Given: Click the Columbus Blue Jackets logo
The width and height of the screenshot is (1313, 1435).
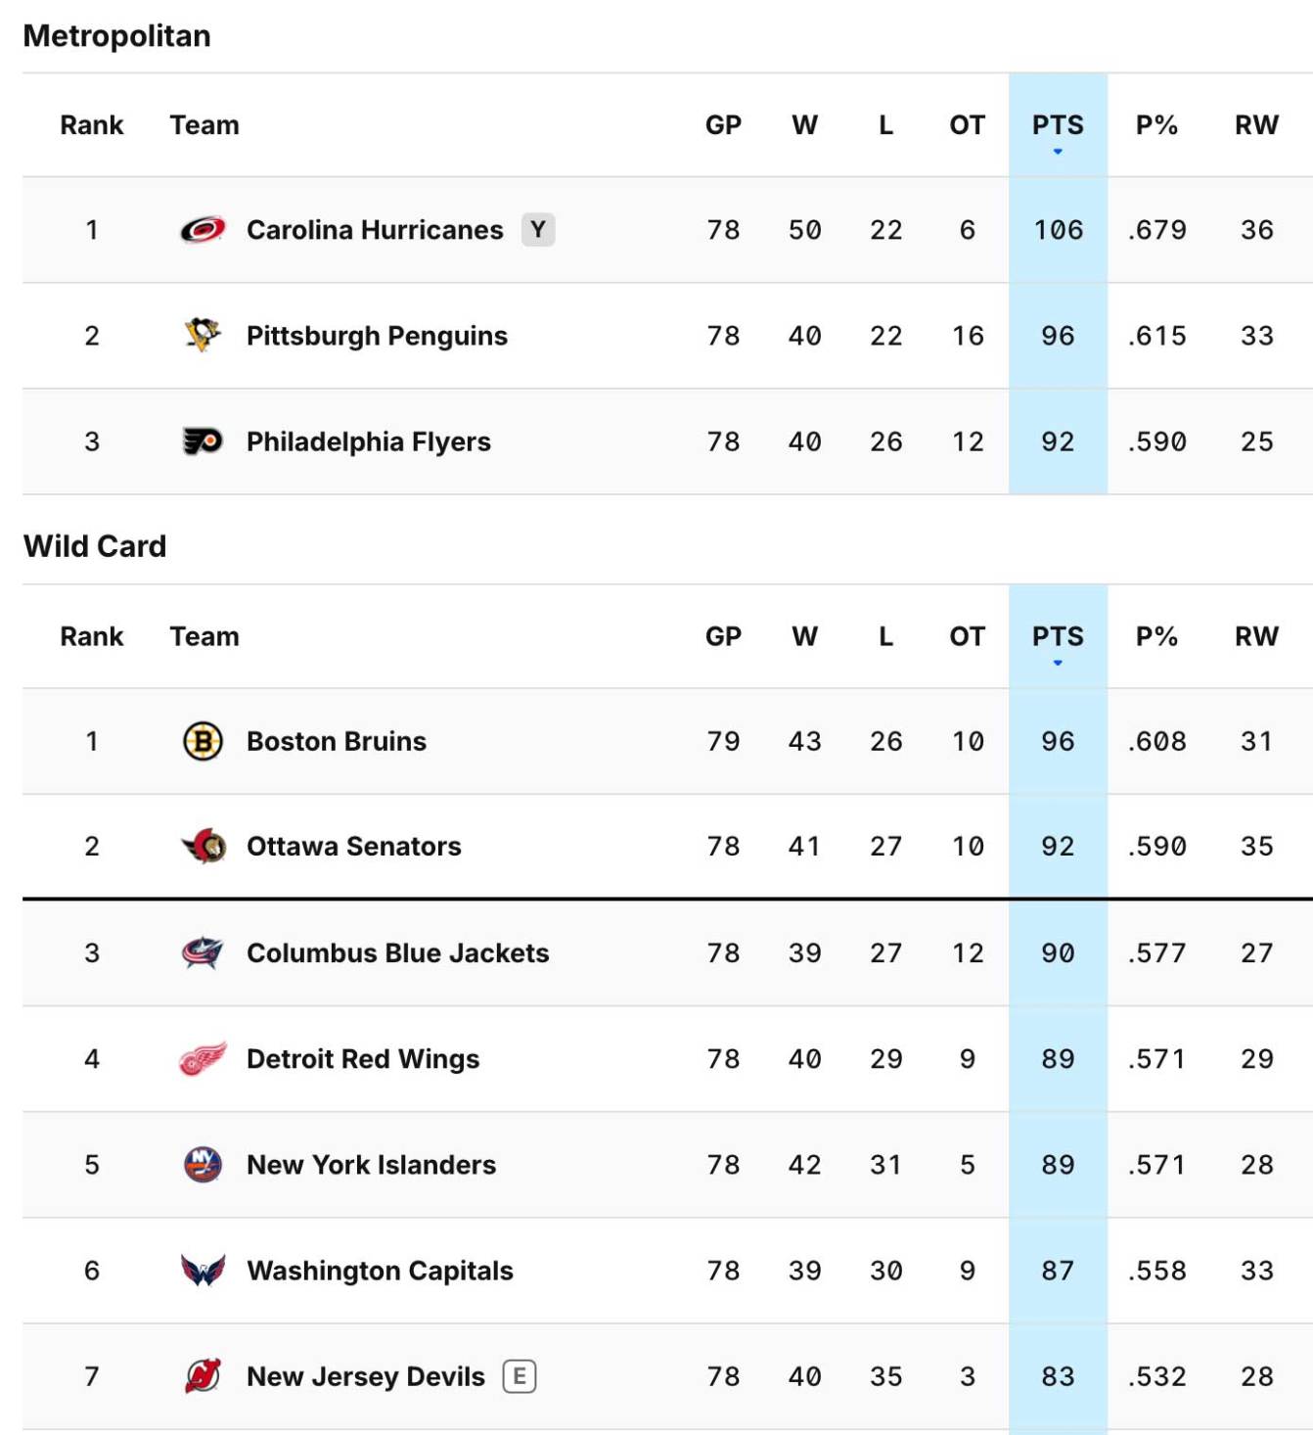Looking at the screenshot, I should [203, 952].
